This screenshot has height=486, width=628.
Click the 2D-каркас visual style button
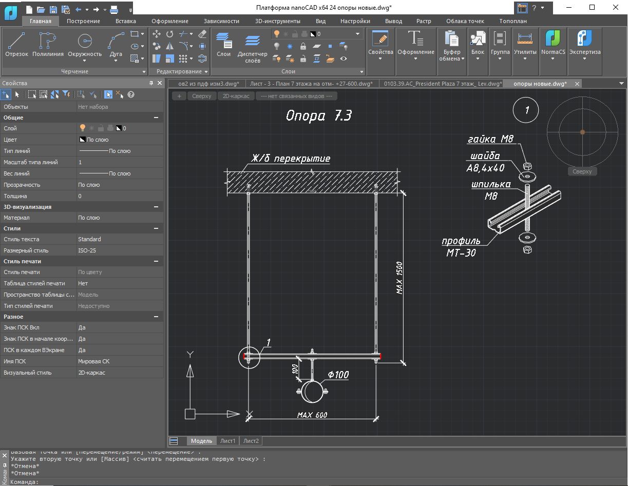[x=236, y=96]
